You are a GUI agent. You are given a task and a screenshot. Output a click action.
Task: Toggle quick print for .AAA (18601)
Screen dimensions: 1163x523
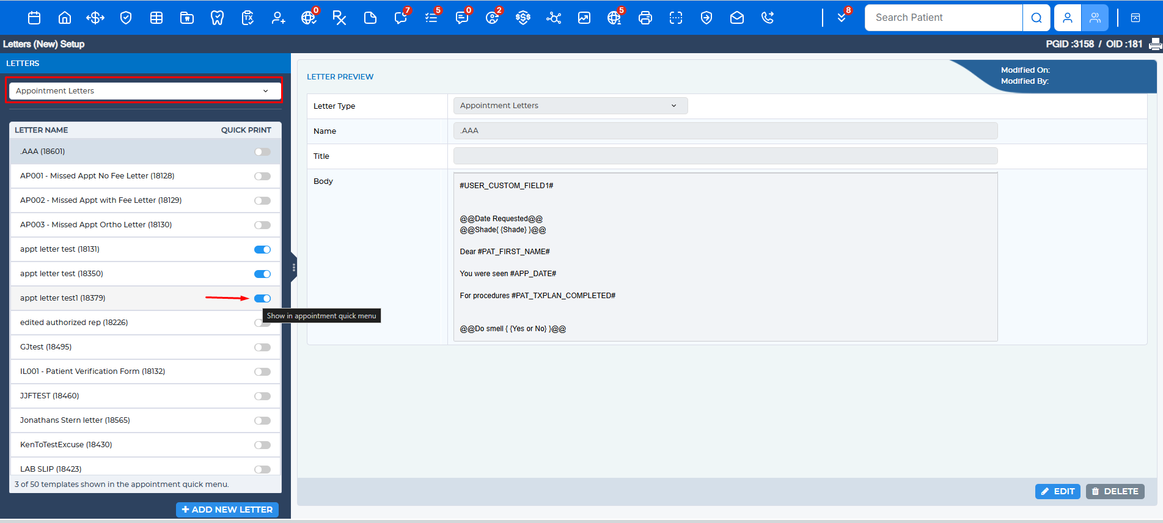[x=262, y=152]
